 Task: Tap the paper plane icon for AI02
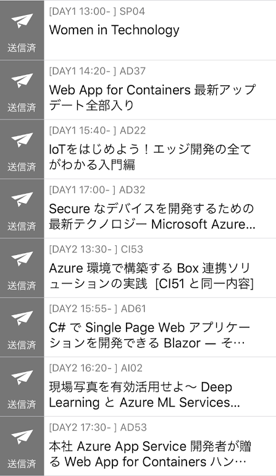point(22,378)
